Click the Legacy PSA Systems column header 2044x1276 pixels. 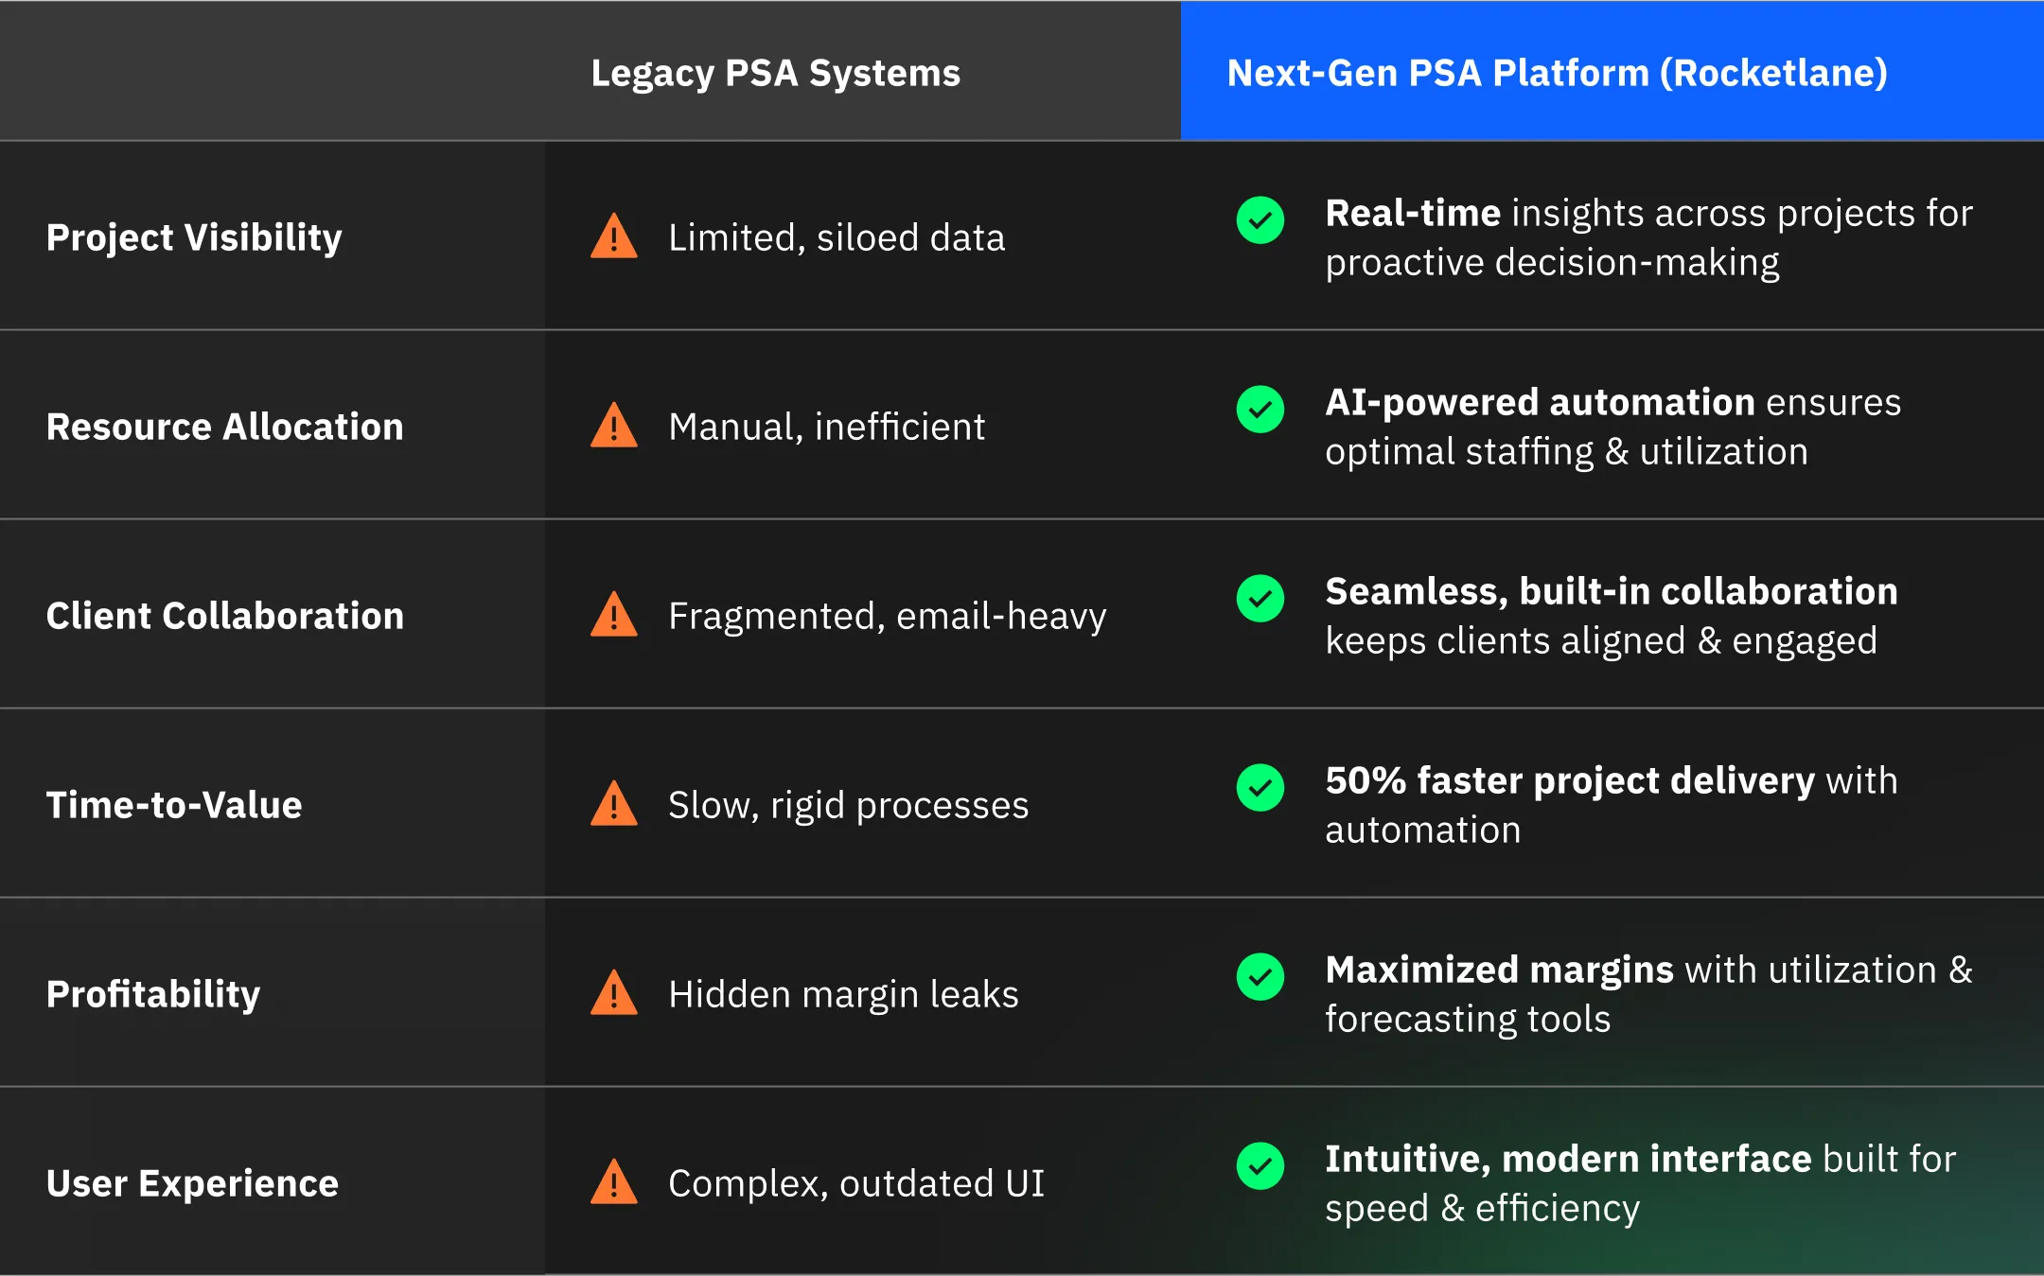pyautogui.click(x=775, y=73)
